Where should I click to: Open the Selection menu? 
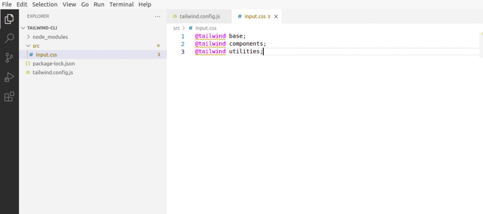[x=45, y=4]
